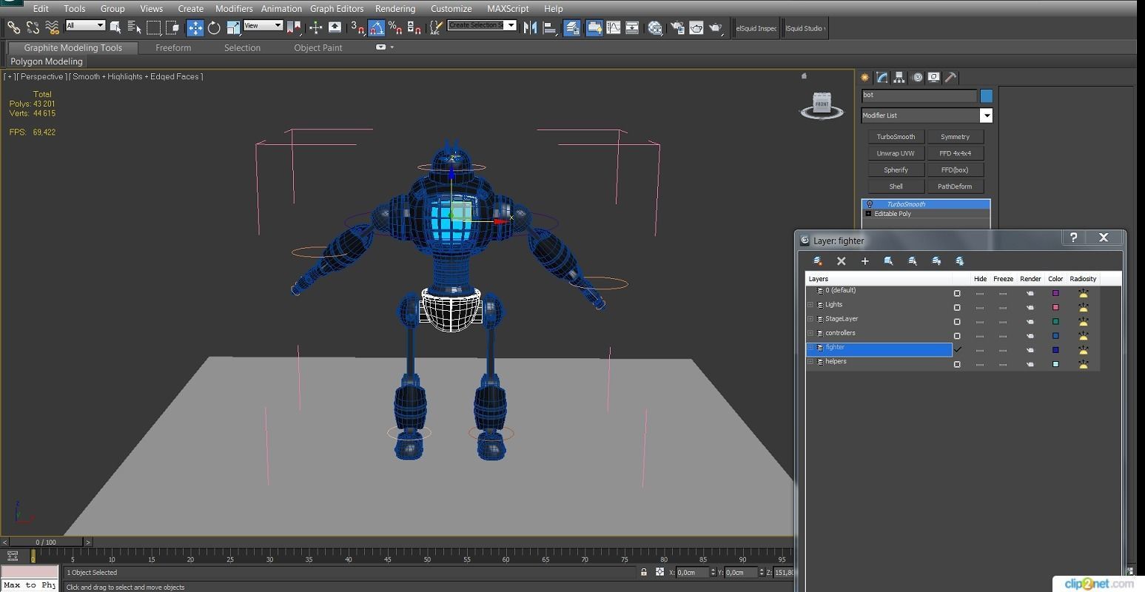
Task: Change the object color swatch beside name
Action: pyautogui.click(x=986, y=95)
